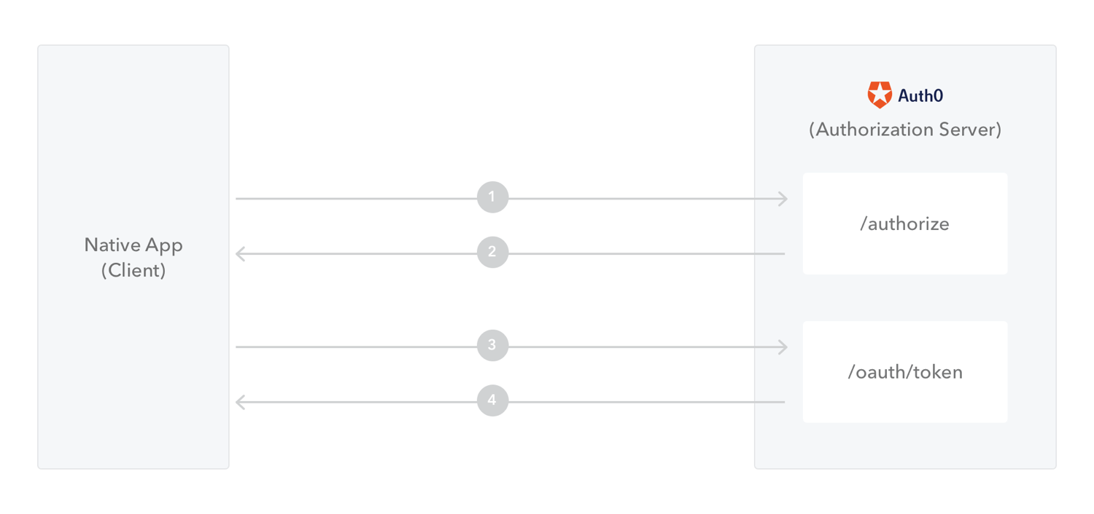Click the /oauth/token endpoint box

tap(905, 372)
